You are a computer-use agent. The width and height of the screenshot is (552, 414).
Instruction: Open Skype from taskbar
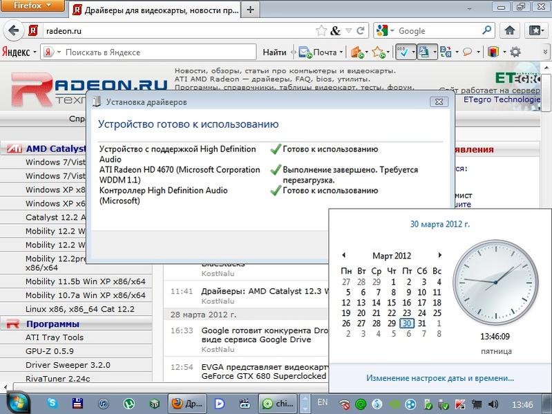pos(53,403)
